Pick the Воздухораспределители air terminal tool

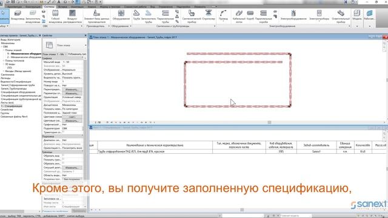click(x=72, y=17)
